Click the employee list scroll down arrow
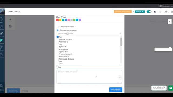Image resolution: width=173 pixels, height=97 pixels. click(x=121, y=63)
